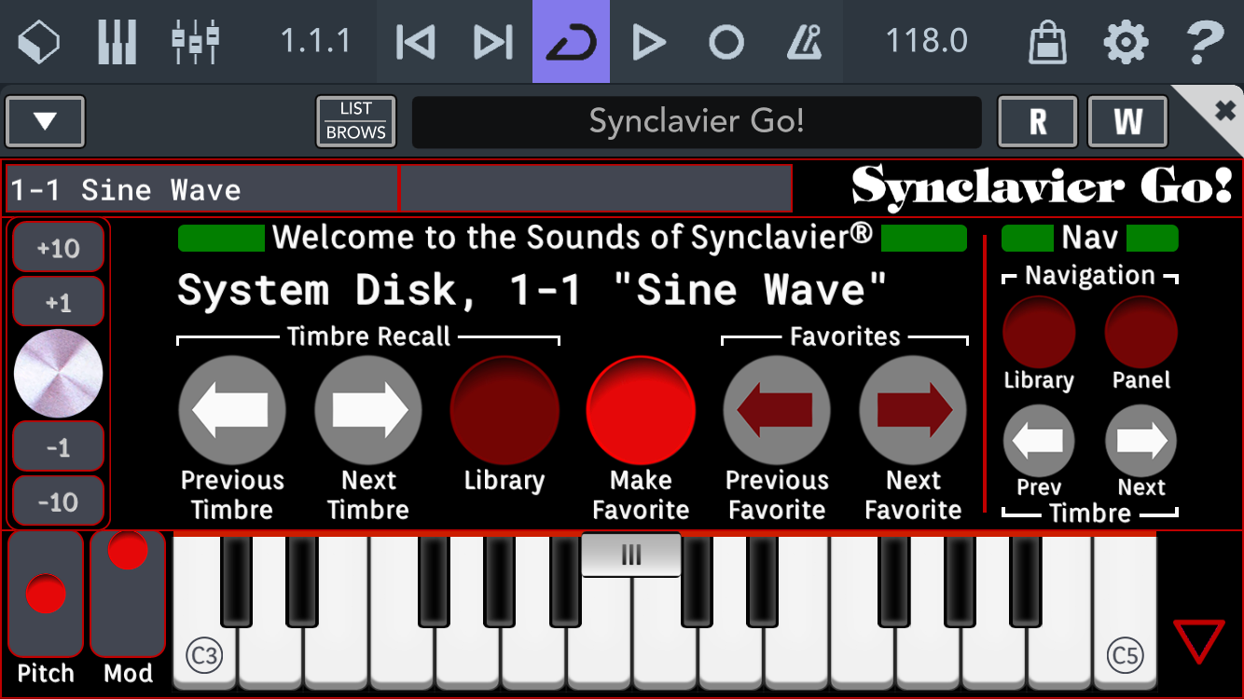Expand the top-left dropdown arrow button
The width and height of the screenshot is (1244, 699).
[x=46, y=122]
